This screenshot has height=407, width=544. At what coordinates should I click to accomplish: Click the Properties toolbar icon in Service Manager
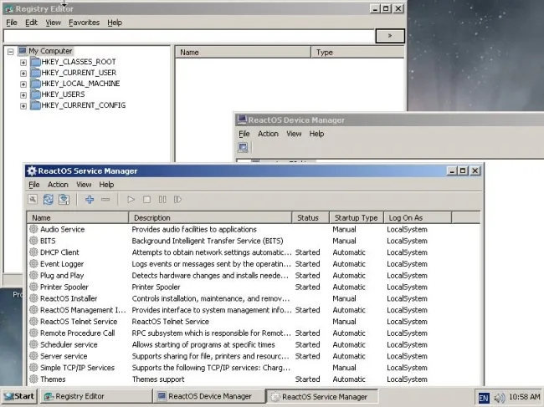click(x=33, y=200)
